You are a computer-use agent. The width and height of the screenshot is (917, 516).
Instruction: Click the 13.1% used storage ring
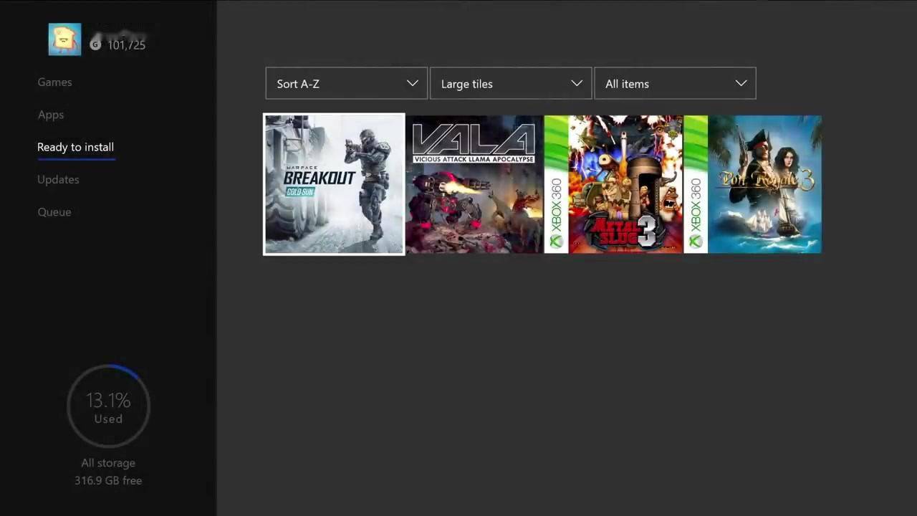tap(108, 406)
